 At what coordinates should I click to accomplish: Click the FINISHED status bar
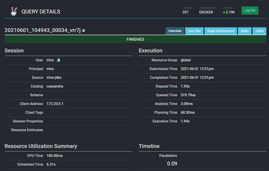coord(135,39)
